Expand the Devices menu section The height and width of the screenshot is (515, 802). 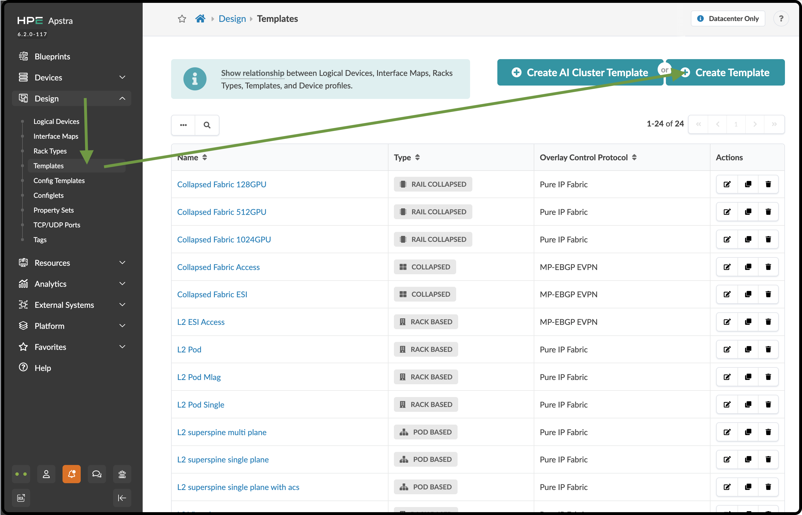coord(72,78)
